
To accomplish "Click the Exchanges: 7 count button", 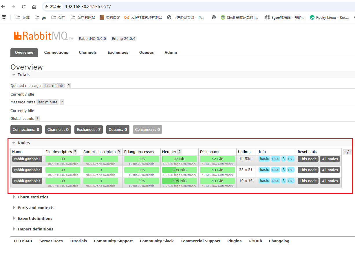I will 89,130.
